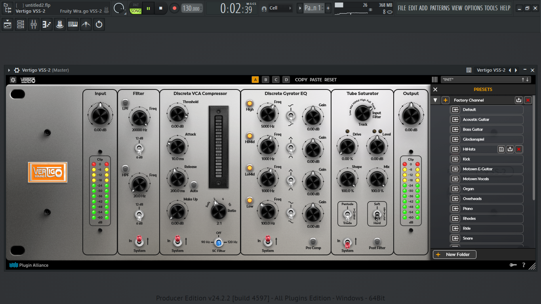541x304 pixels.
Task: Select the Motown Vocals preset
Action: pos(487,179)
